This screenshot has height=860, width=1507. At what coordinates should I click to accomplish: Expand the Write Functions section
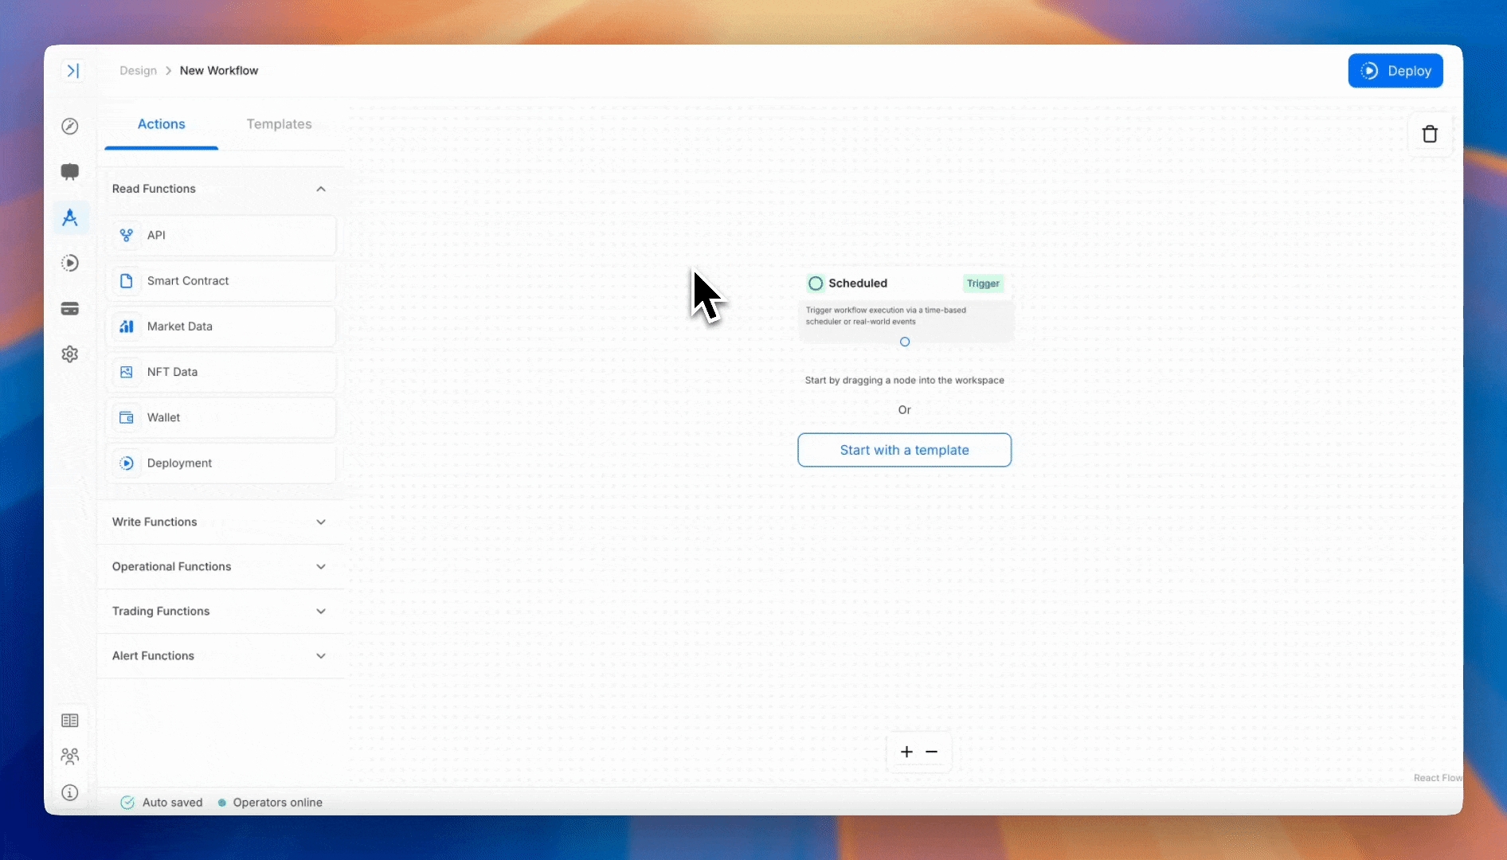click(320, 522)
